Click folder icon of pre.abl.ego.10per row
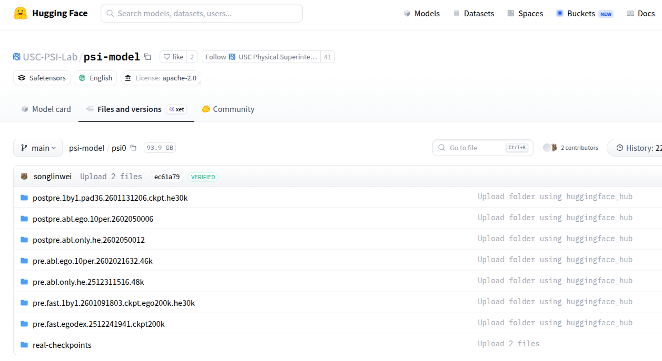The height and width of the screenshot is (361, 662). (x=24, y=261)
